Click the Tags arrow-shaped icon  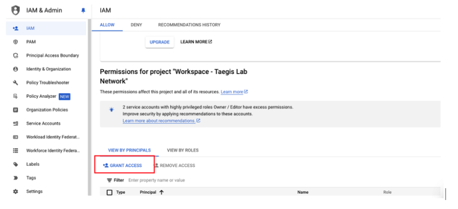pos(15,178)
